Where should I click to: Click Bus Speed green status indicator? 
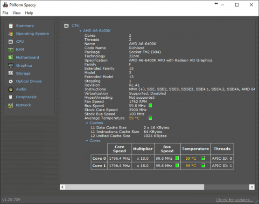[150, 105]
